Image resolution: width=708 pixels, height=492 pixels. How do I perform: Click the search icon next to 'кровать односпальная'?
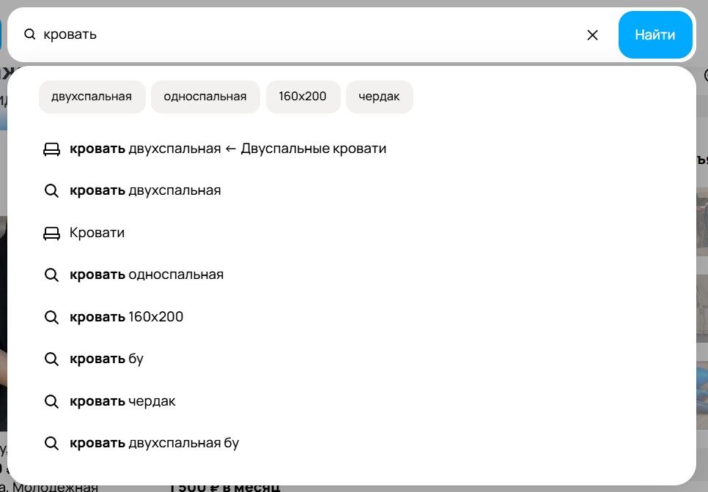tap(51, 275)
